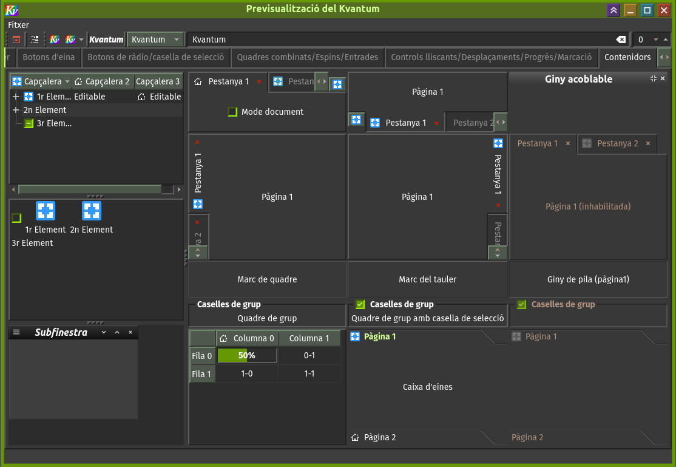Click right vertical tab bar scroll arrows
Viewport: 676px width, 467px height.
click(498, 252)
